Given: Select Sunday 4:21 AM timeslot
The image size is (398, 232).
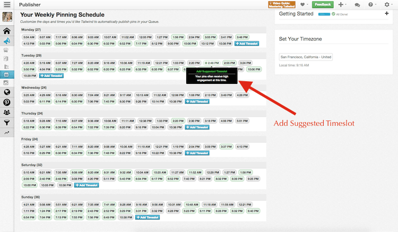Looking at the screenshot, I should 29,204.
